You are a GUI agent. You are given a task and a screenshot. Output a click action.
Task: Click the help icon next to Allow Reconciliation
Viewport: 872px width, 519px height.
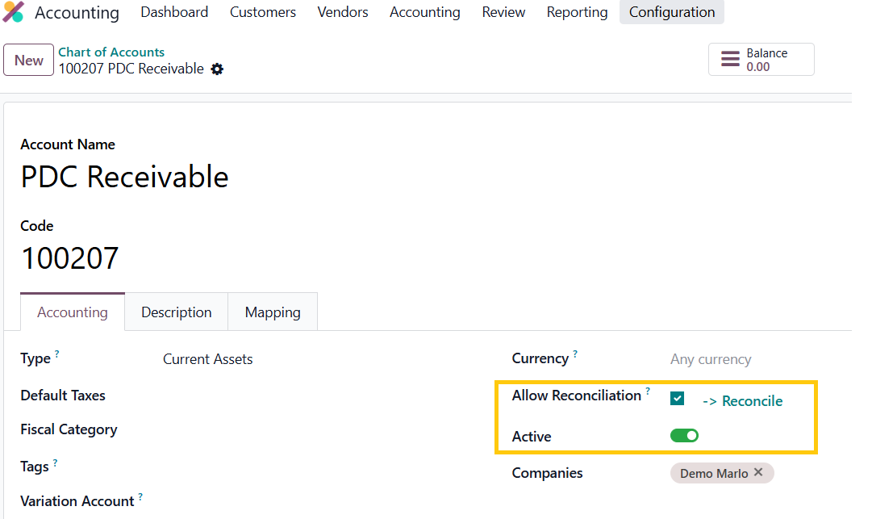(x=648, y=391)
